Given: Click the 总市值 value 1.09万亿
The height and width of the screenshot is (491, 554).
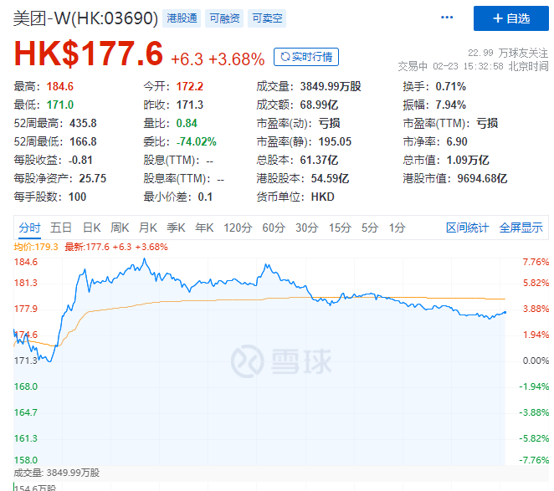Looking at the screenshot, I should pos(468,160).
